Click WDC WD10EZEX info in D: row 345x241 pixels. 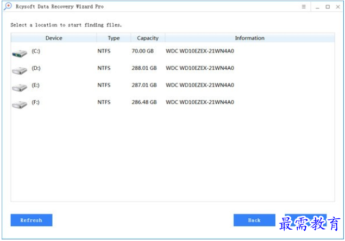200,68
